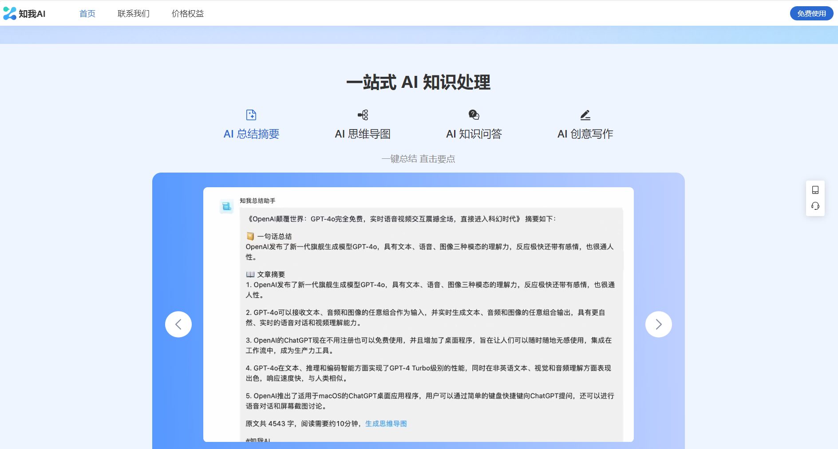The image size is (838, 449).
Task: Go to the 首页 navigation tab
Action: click(x=87, y=14)
